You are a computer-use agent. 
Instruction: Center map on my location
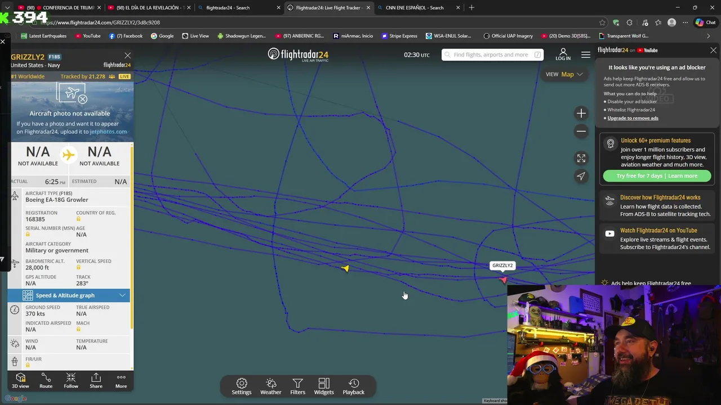(581, 176)
